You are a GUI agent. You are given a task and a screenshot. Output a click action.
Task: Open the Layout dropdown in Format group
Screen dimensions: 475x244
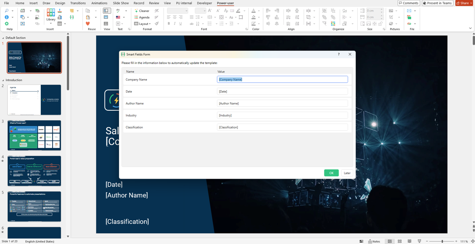(142, 23)
